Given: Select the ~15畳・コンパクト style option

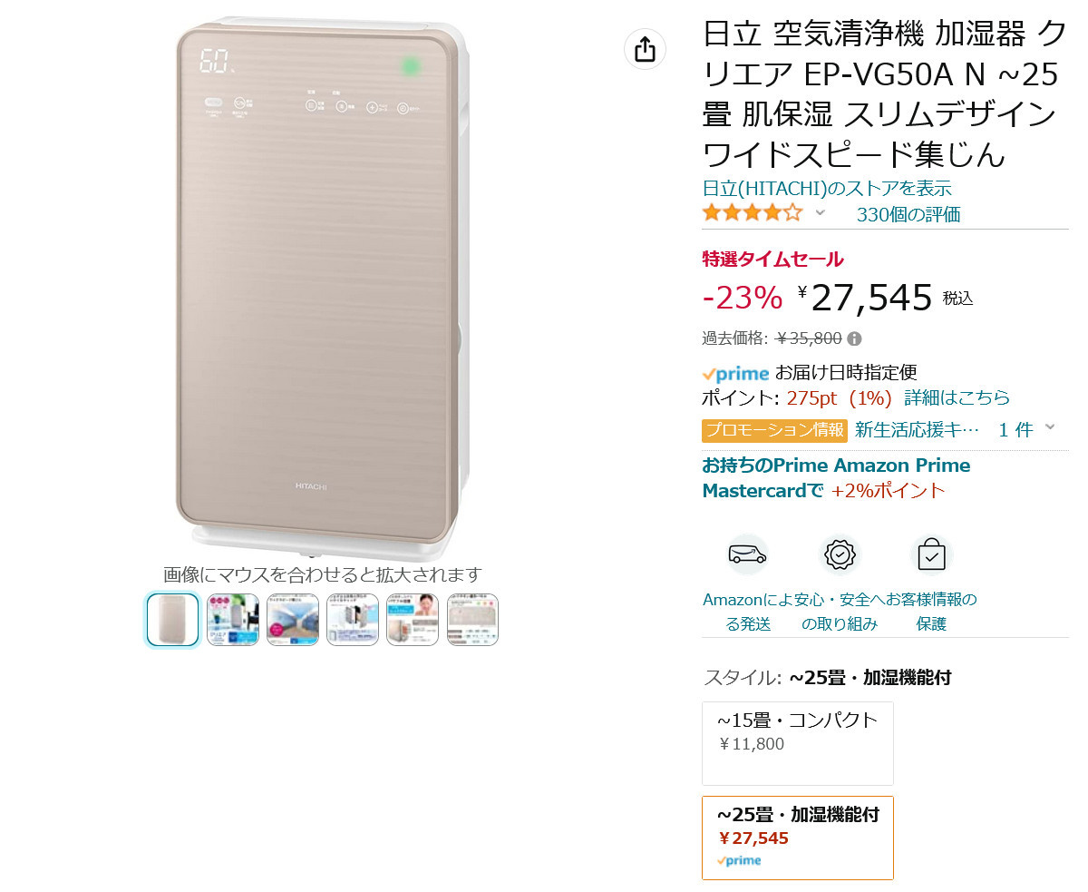Looking at the screenshot, I should click(x=798, y=743).
